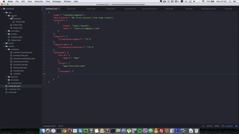Click the Mon 07:43 clock in menu bar
This screenshot has height=134, width=239.
tap(221, 1)
